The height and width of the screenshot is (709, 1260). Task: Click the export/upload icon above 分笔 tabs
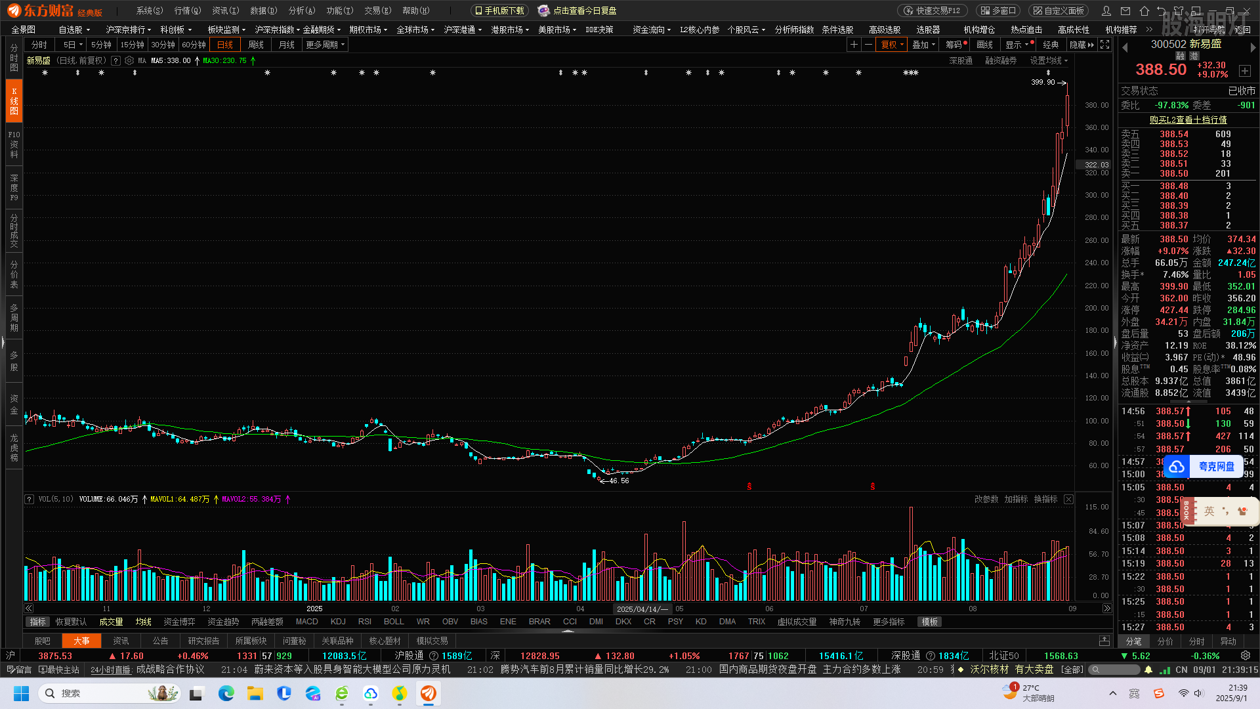click(1104, 641)
